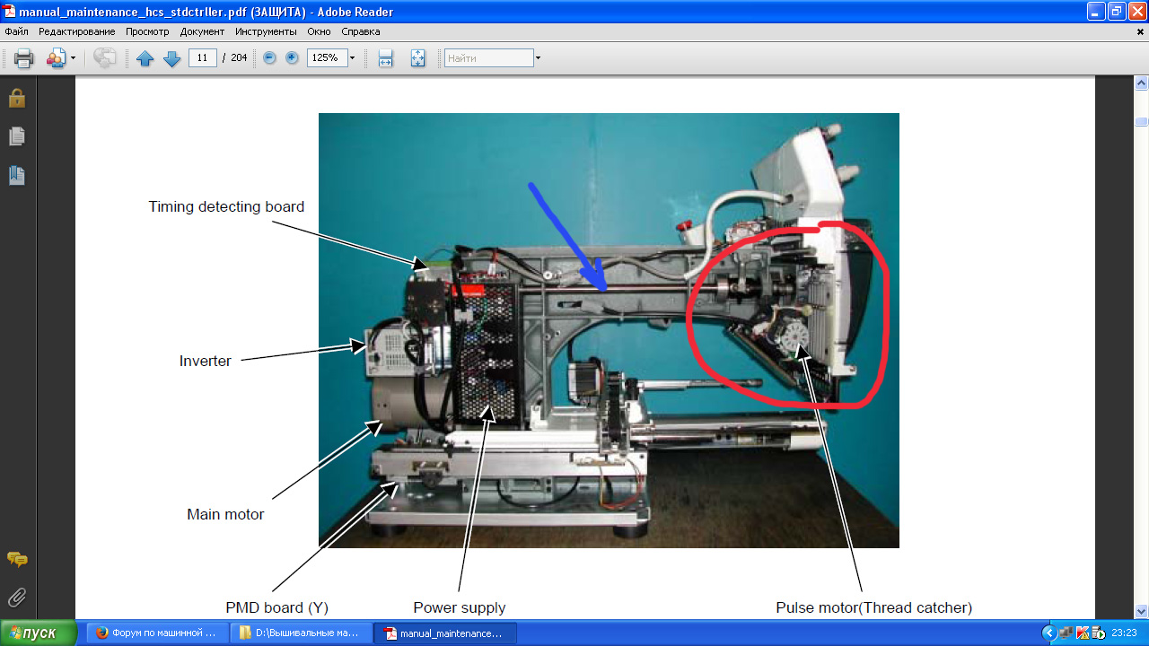Image resolution: width=1149 pixels, height=646 pixels.
Task: Open the Файл menu
Action: pos(17,31)
